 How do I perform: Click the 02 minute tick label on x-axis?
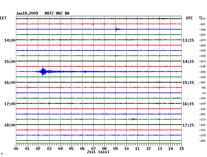pyautogui.click(x=38, y=149)
